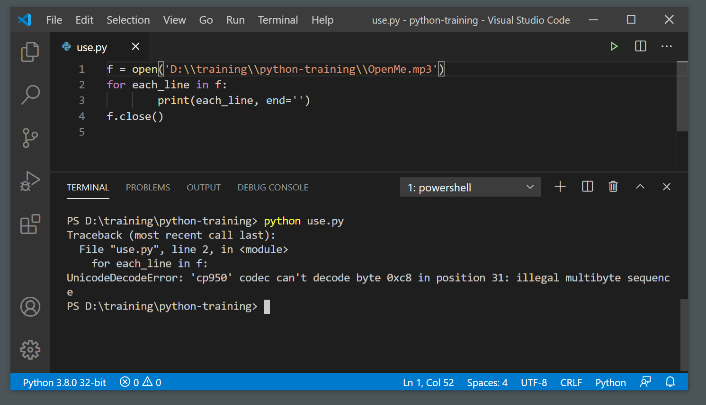
Task: Open the Terminal menu
Action: 278,20
